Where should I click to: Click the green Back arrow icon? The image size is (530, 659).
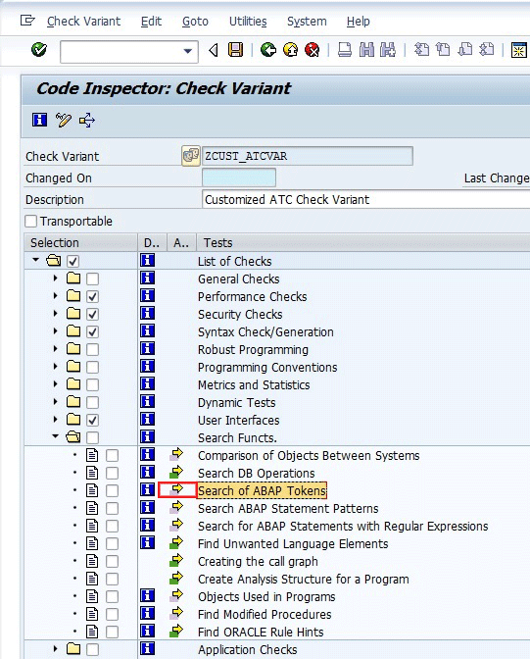click(268, 50)
